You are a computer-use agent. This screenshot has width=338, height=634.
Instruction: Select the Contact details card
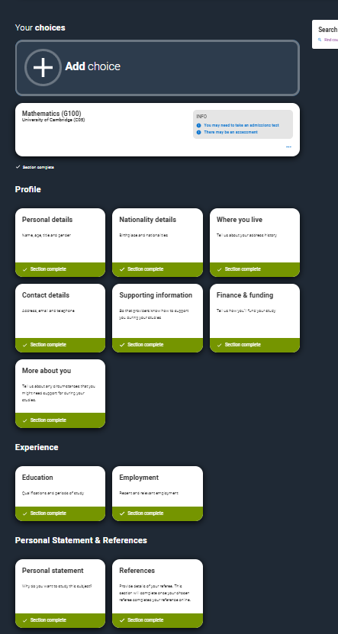pyautogui.click(x=60, y=318)
